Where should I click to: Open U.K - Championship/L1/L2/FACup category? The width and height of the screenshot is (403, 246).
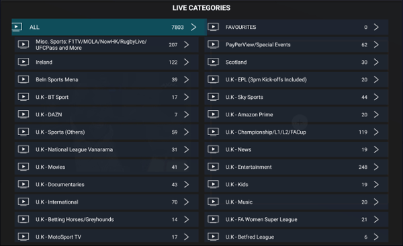[x=296, y=132]
